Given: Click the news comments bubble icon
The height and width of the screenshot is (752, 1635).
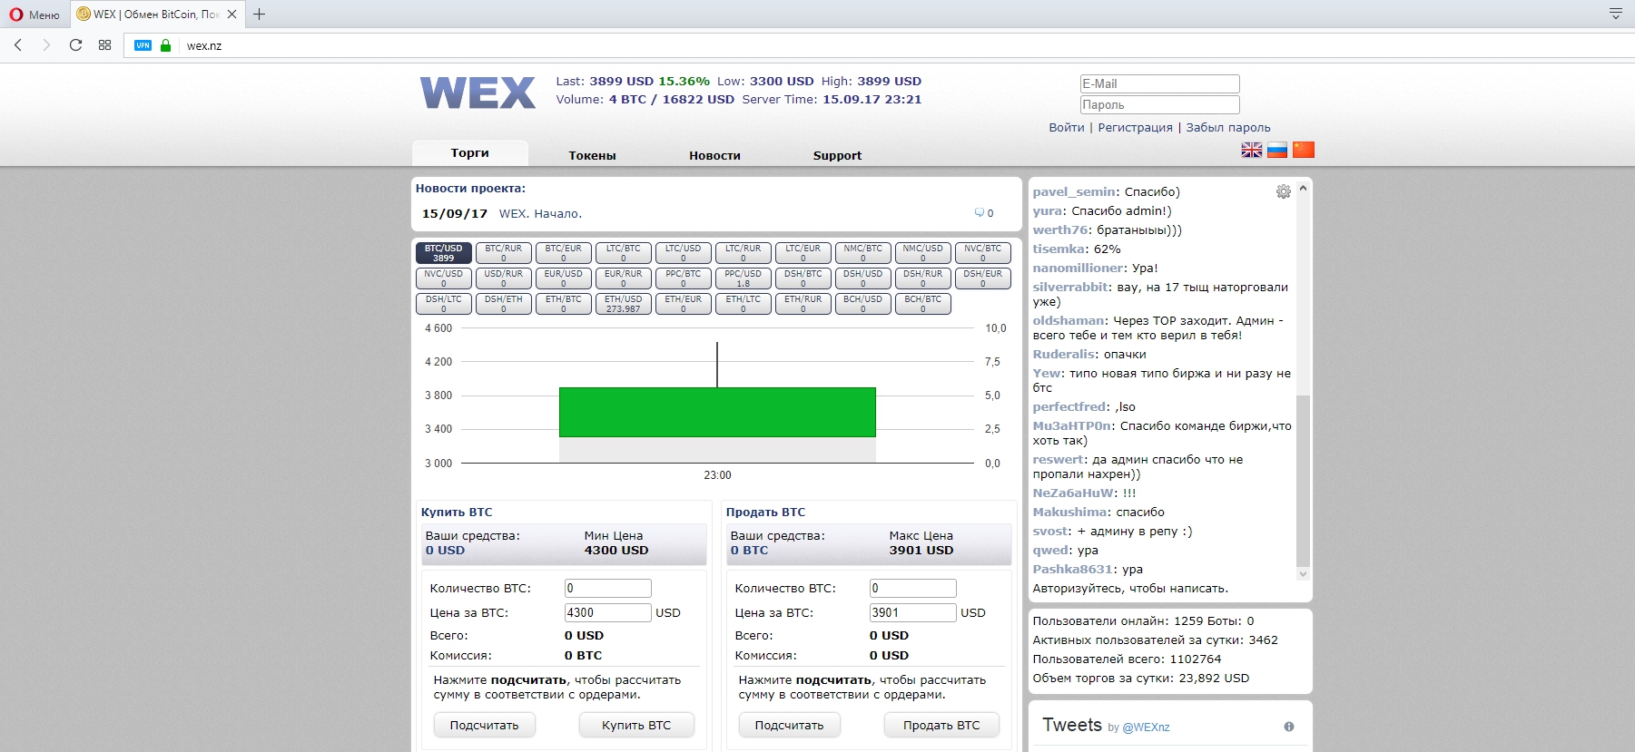Looking at the screenshot, I should pyautogui.click(x=980, y=212).
